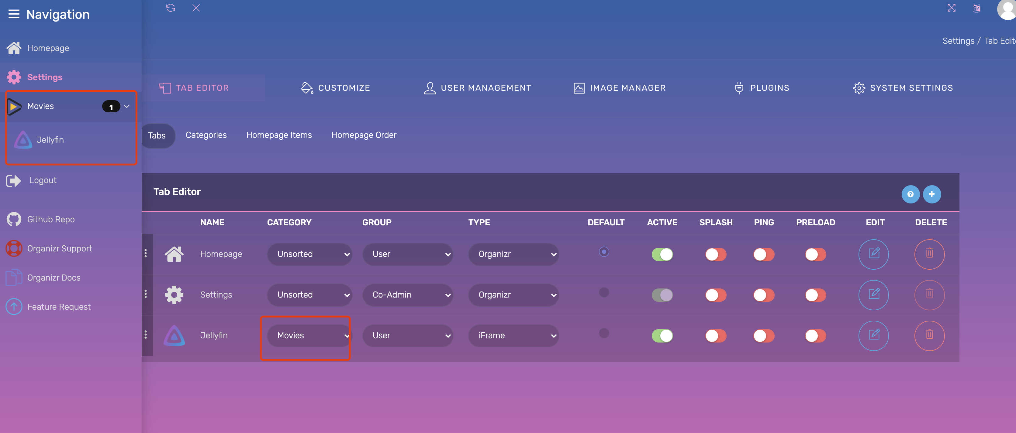Open Settings group dropdown showing Co-Admin
The image size is (1016, 433).
tap(407, 295)
